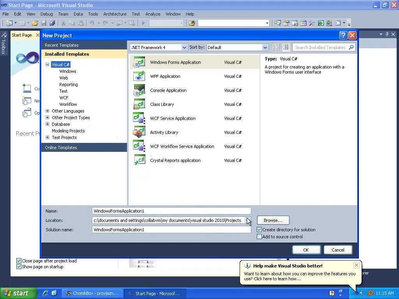Image resolution: width=399 pixels, height=299 pixels.
Task: Click the Windows start button
Action: [x=18, y=293]
